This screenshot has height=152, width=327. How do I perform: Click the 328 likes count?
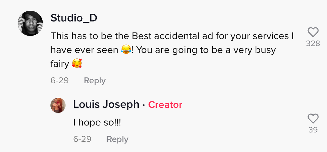click(x=313, y=43)
